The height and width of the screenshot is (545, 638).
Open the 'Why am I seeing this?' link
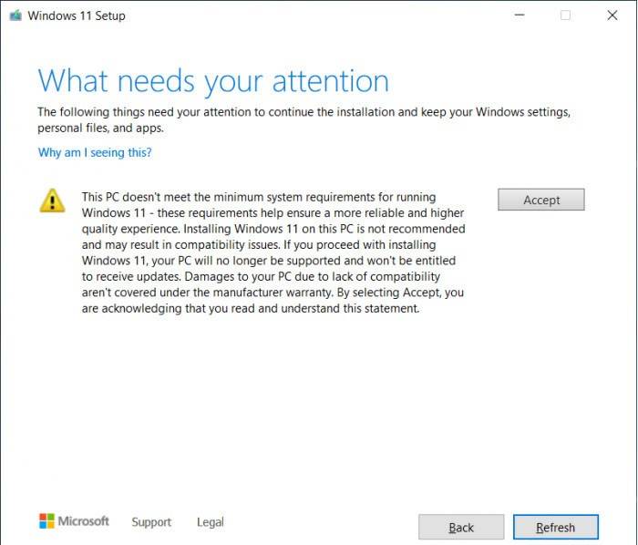[95, 152]
